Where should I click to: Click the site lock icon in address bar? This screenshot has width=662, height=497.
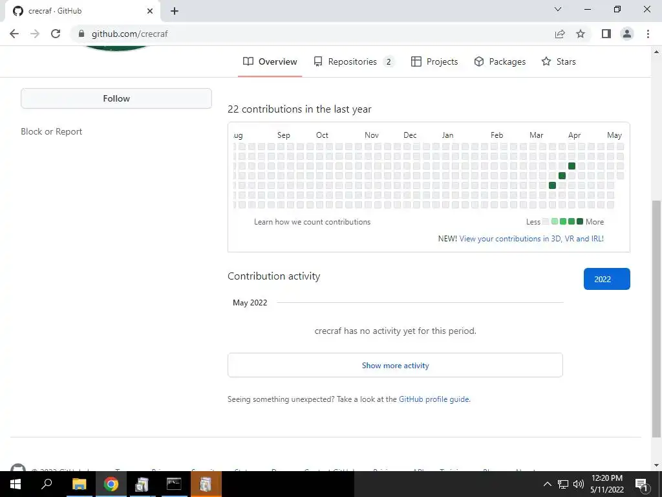coord(81,34)
